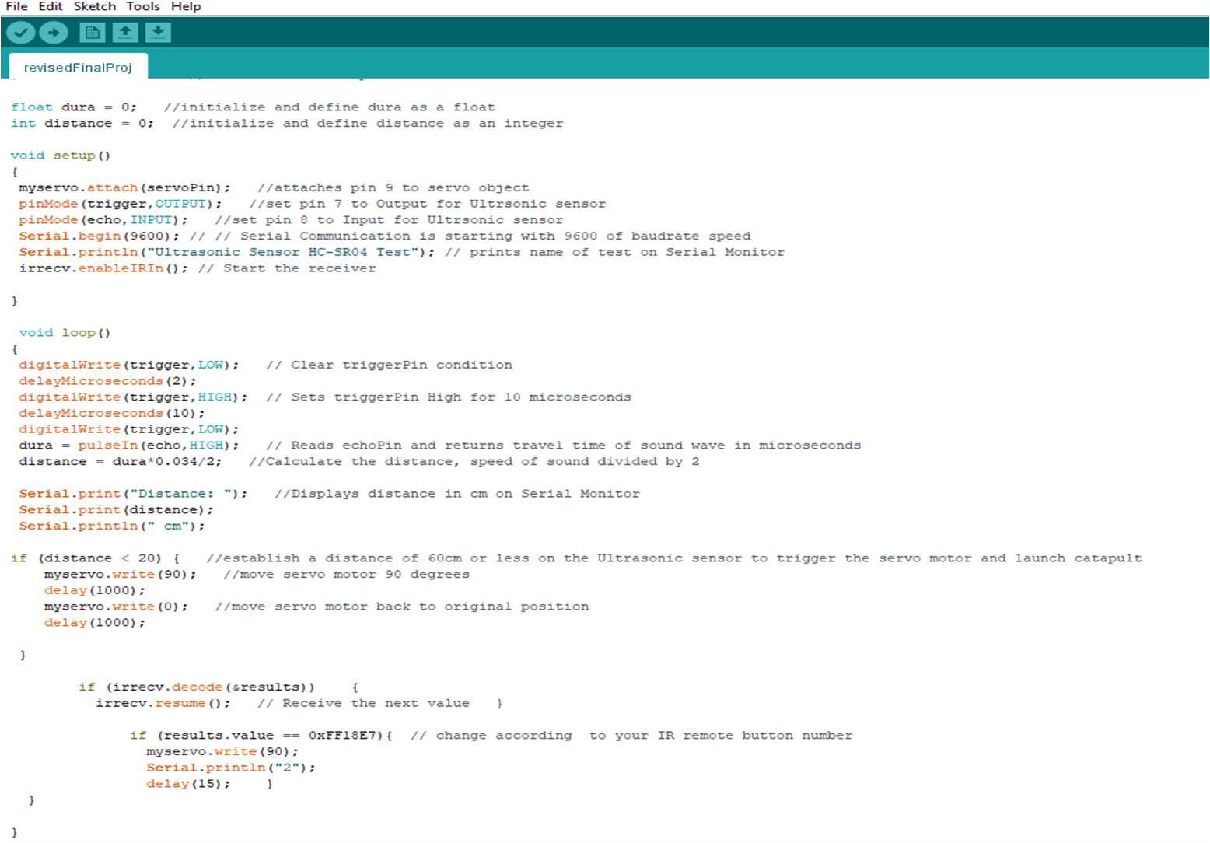Open the Tools menu

pos(143,6)
